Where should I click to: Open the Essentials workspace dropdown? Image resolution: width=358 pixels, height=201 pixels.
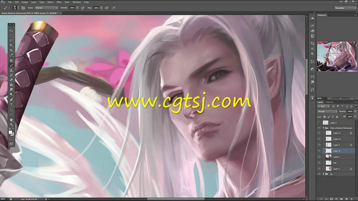345,8
